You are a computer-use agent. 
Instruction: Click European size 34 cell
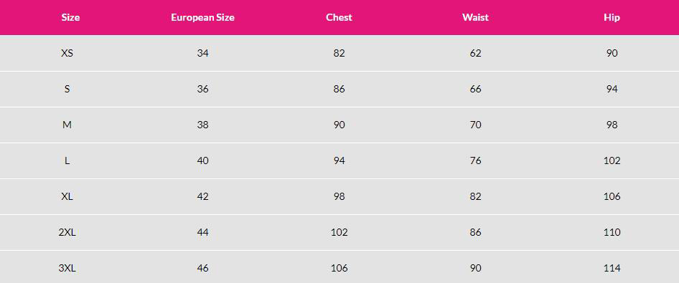(x=202, y=53)
